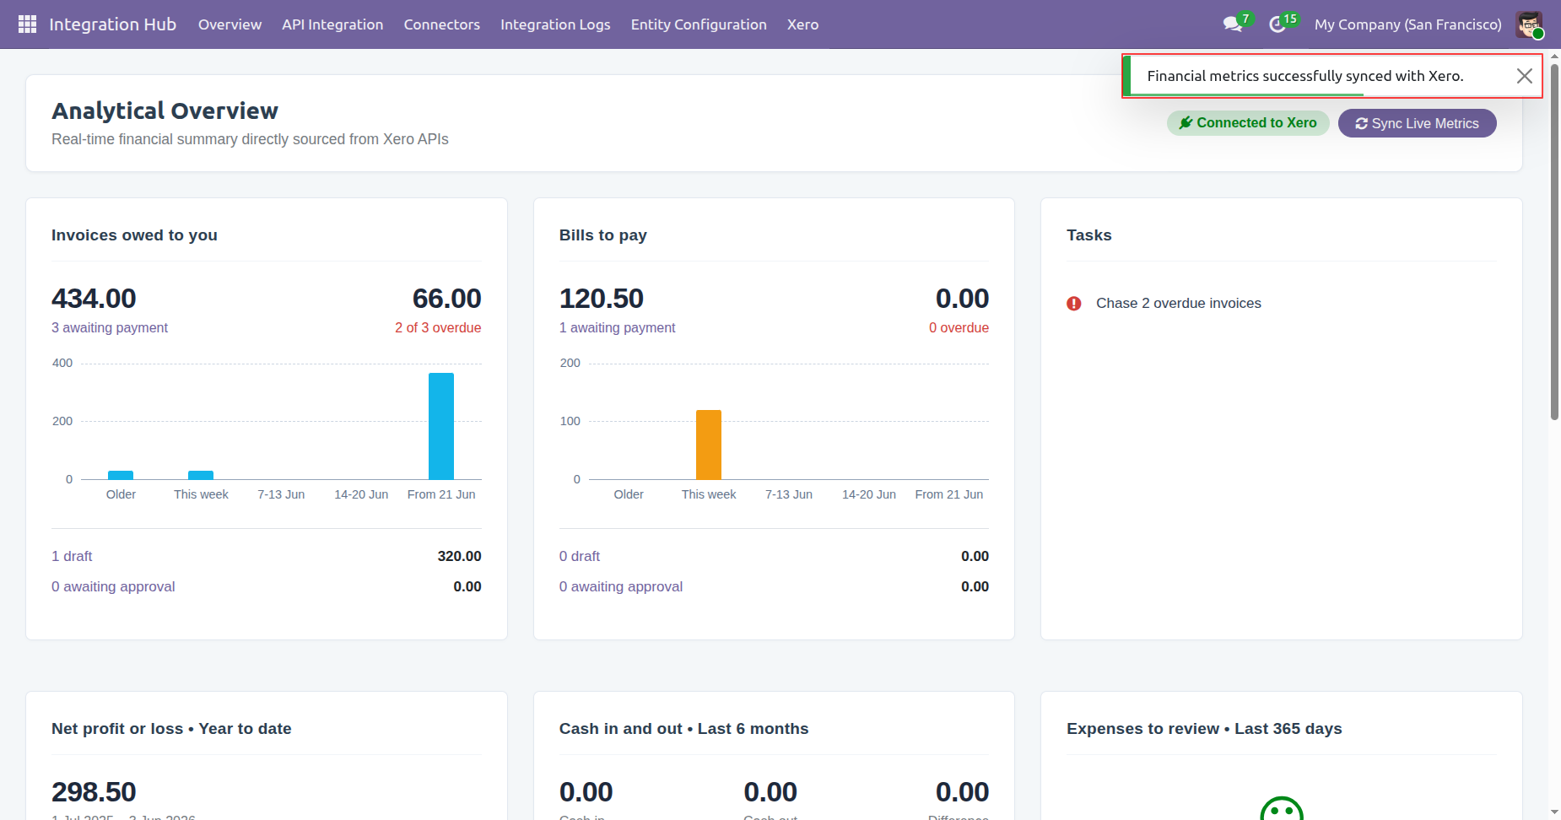Viewport: 1561px width, 820px height.
Task: Open bills 1 awaiting payment link
Action: point(617,327)
